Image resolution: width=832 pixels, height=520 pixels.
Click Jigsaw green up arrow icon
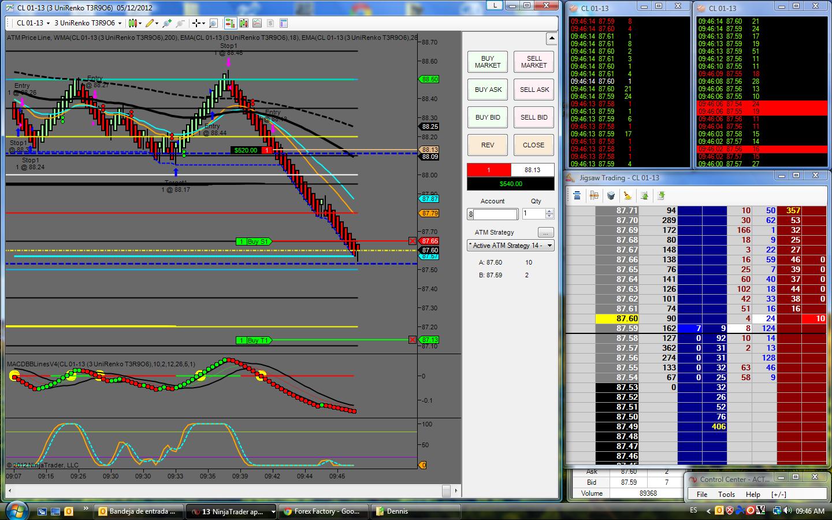pyautogui.click(x=644, y=195)
